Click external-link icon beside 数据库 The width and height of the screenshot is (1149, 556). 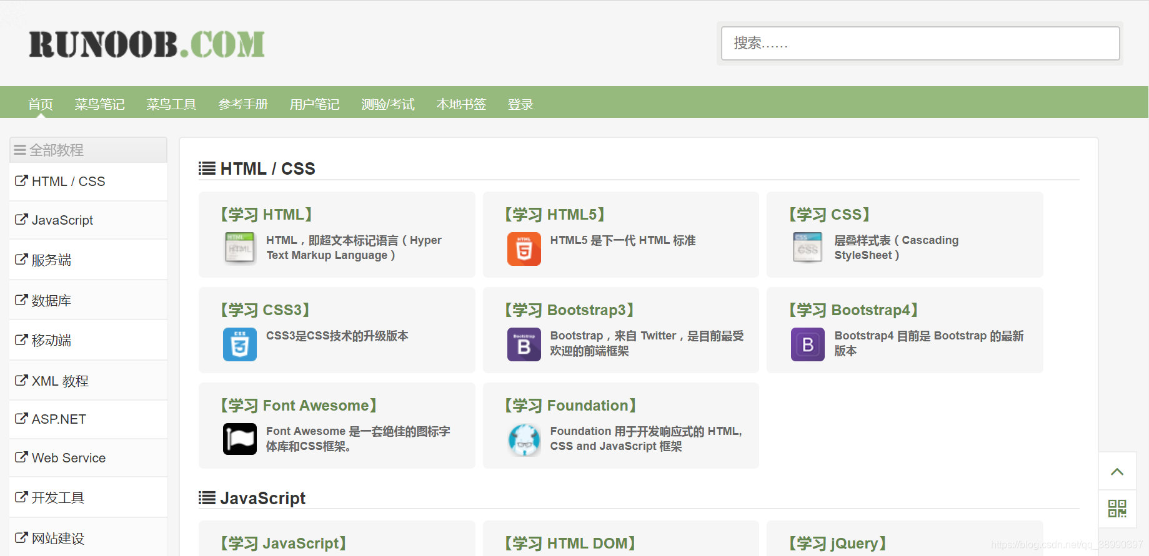[21, 300]
